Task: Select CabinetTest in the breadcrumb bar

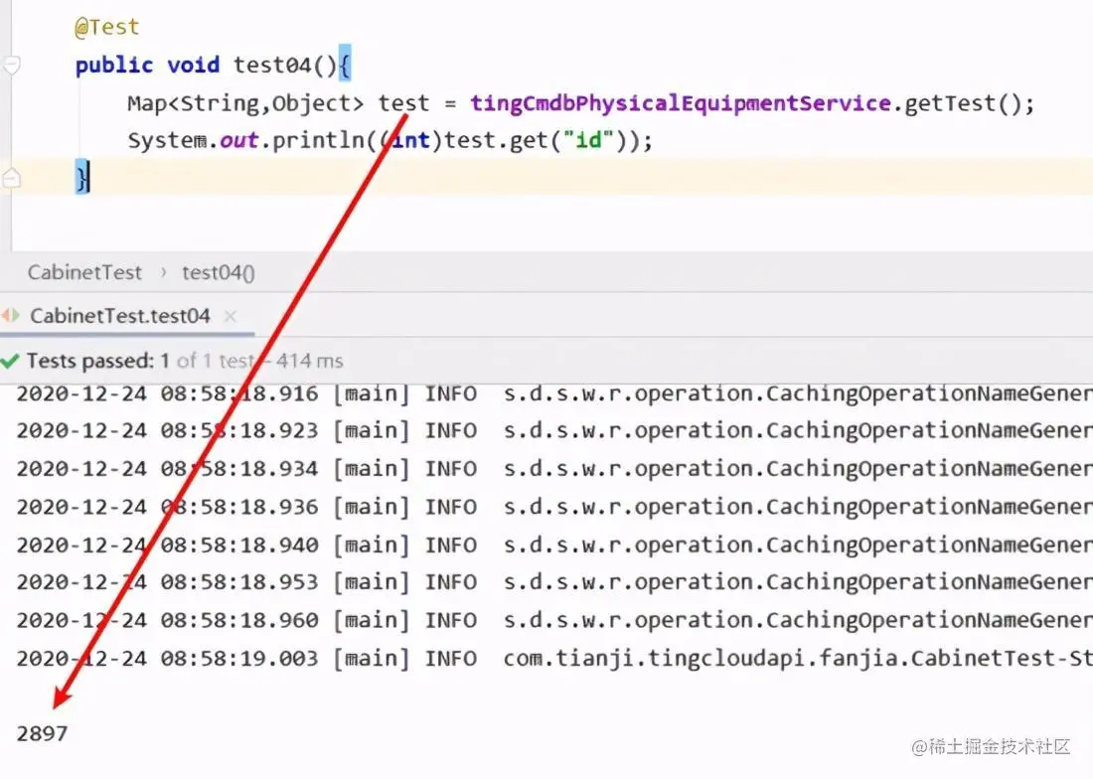Action: pyautogui.click(x=84, y=272)
